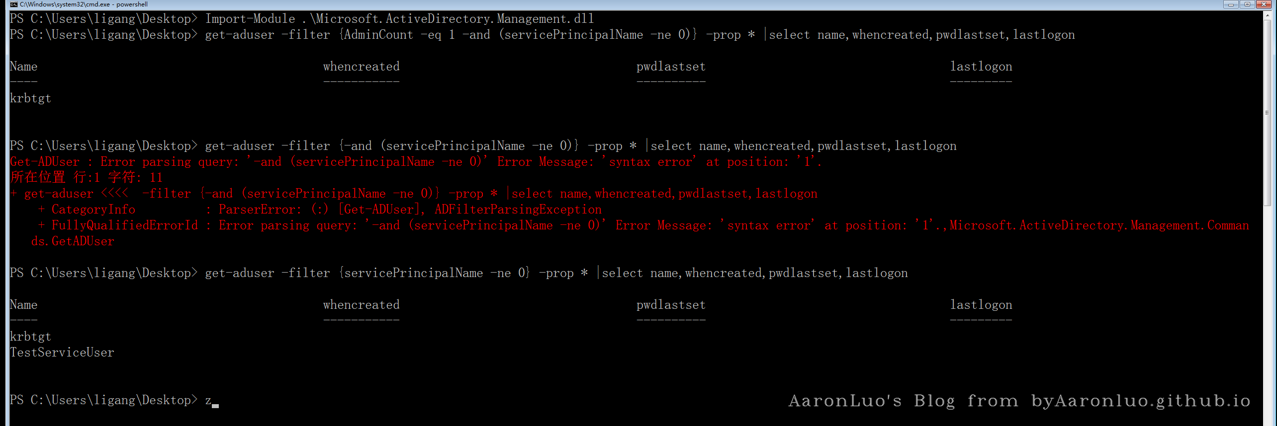Focus the current prompt line with 'z'

tap(208, 401)
